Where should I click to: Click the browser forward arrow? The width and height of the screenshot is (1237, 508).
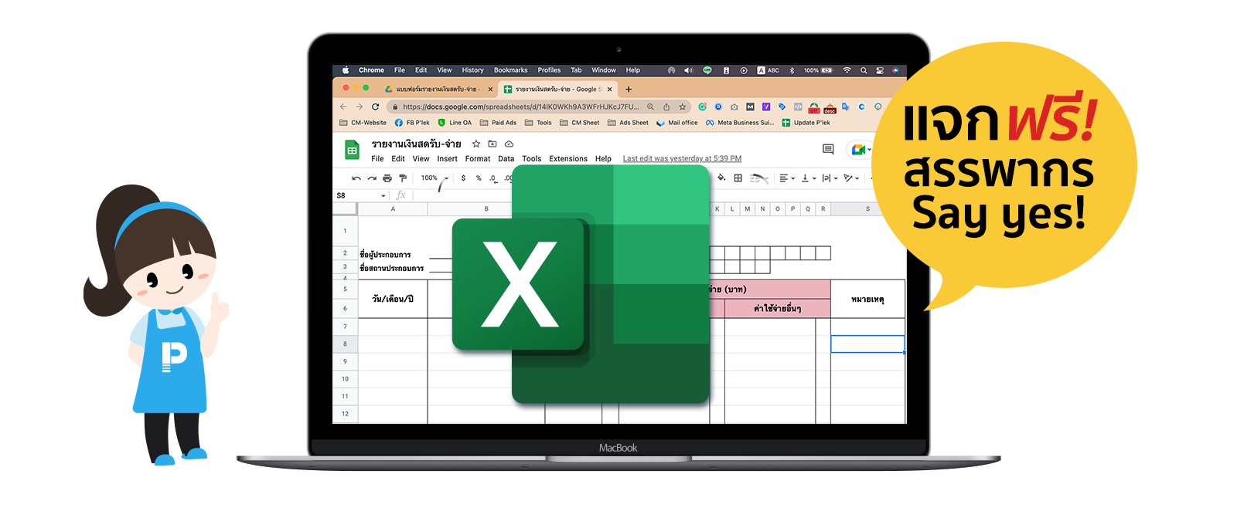359,107
